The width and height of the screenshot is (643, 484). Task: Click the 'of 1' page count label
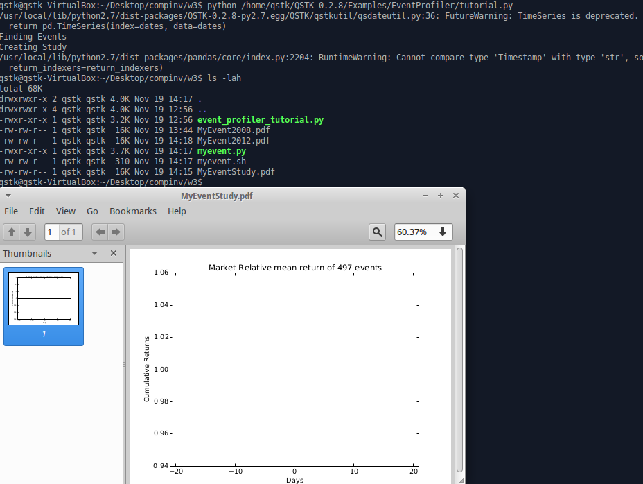(x=68, y=232)
